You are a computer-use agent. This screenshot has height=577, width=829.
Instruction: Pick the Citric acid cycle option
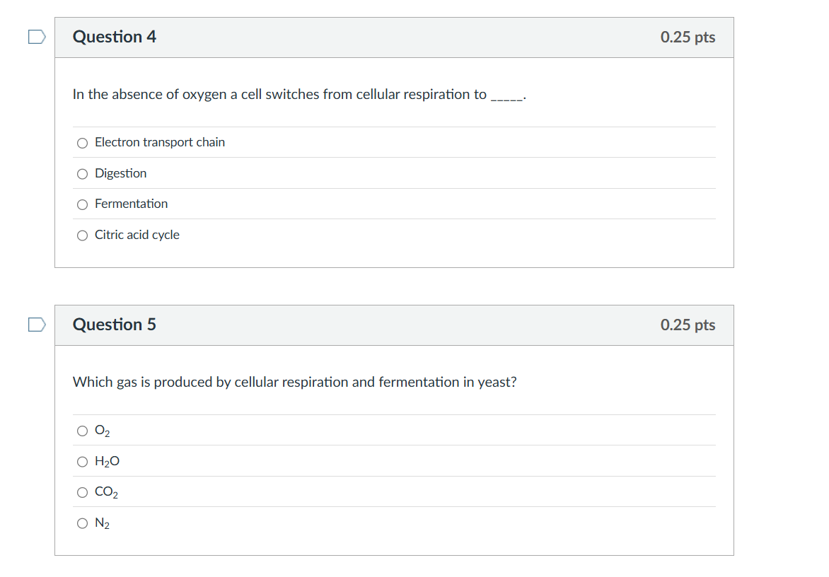pos(83,235)
